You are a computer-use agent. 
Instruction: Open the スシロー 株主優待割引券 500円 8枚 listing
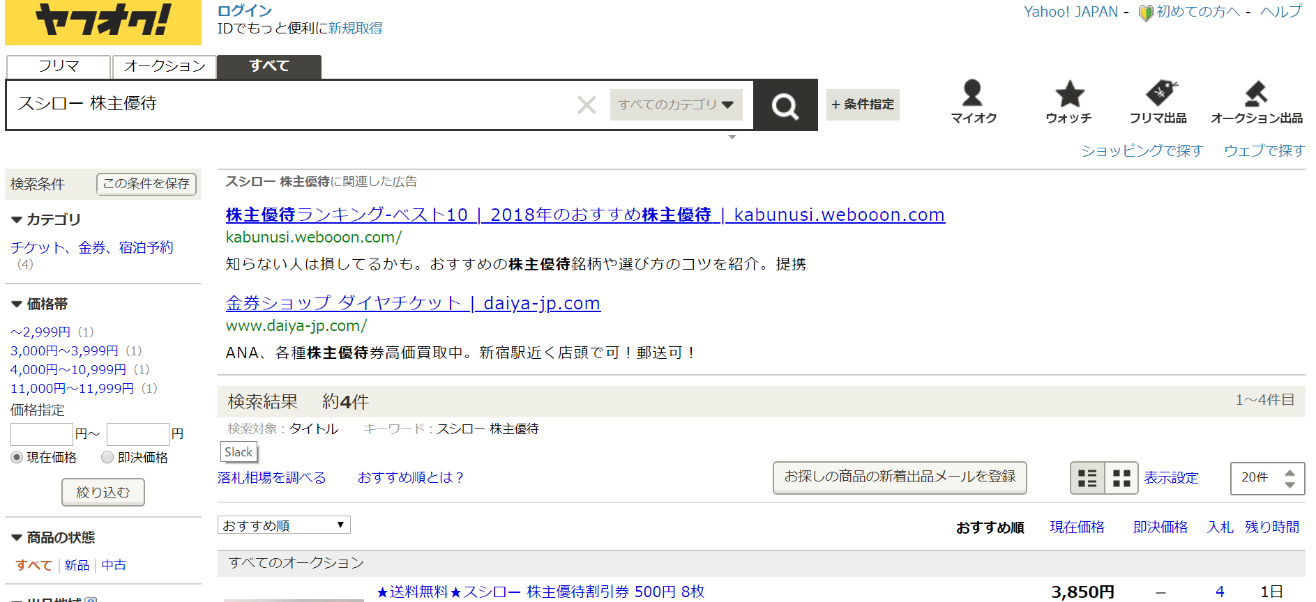coord(540,592)
